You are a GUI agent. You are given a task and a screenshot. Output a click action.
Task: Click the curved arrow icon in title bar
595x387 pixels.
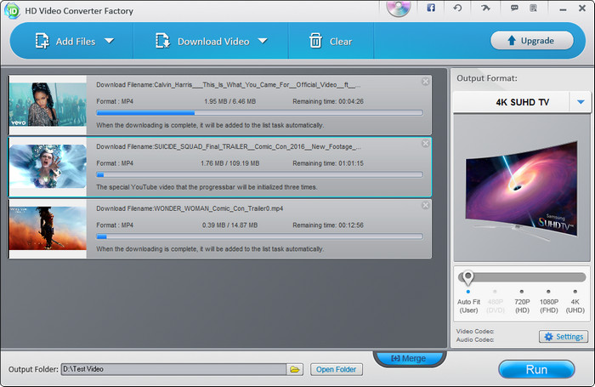(485, 8)
